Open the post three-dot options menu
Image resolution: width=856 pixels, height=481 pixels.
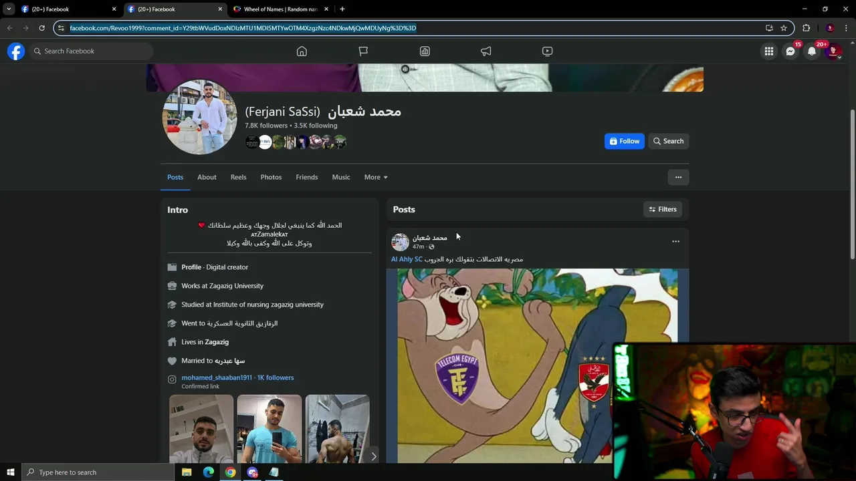[675, 241]
